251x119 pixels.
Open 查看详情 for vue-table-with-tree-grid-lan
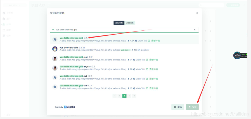pyautogui.click(x=153, y=88)
